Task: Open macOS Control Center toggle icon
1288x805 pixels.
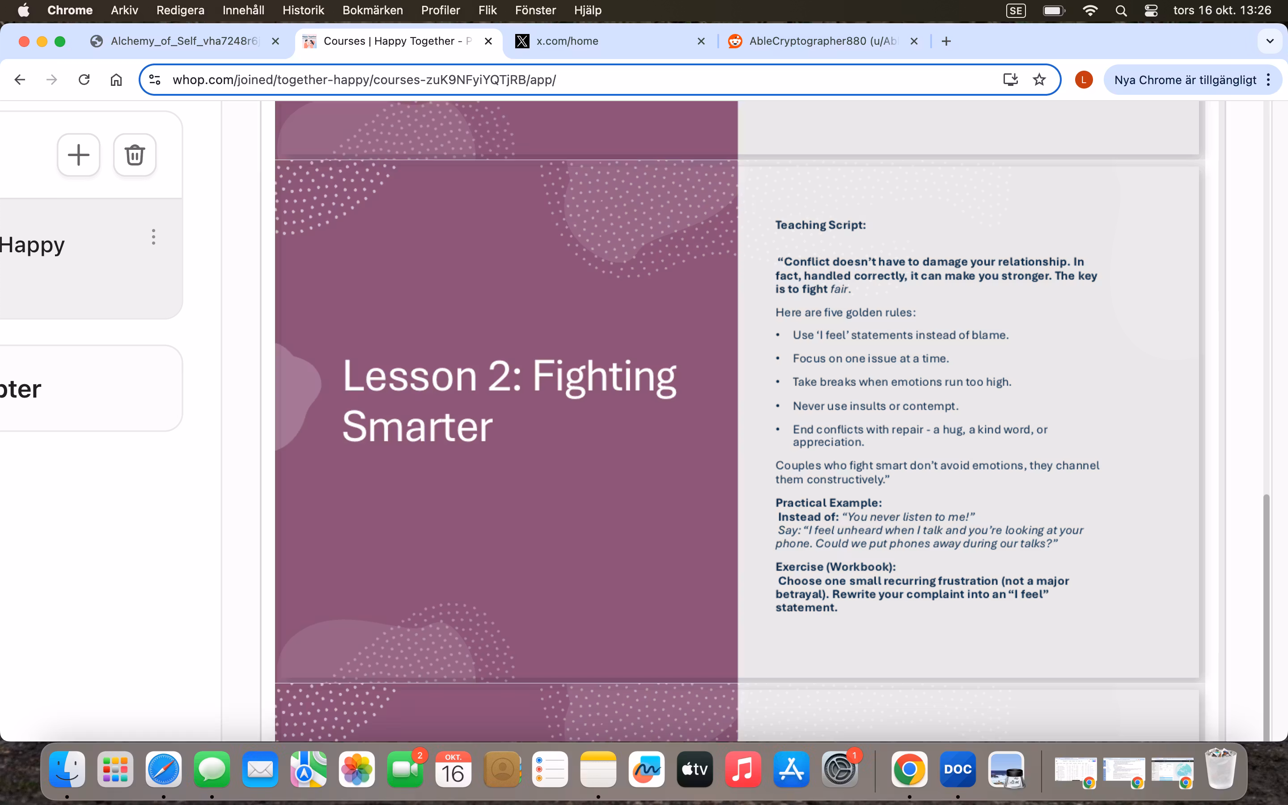Action: (1151, 10)
